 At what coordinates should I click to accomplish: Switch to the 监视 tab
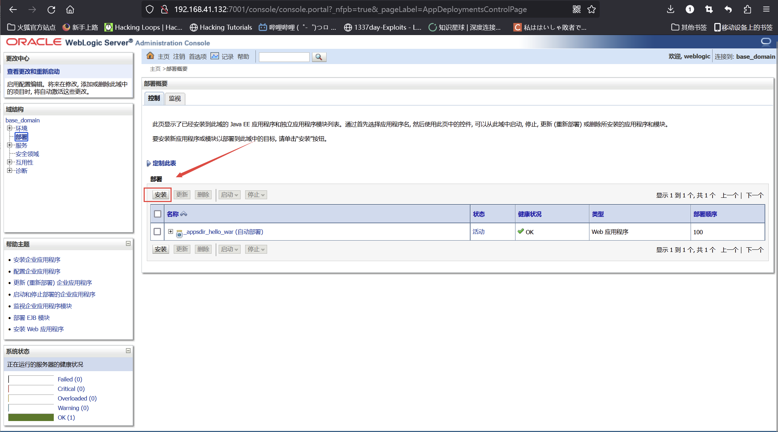175,98
